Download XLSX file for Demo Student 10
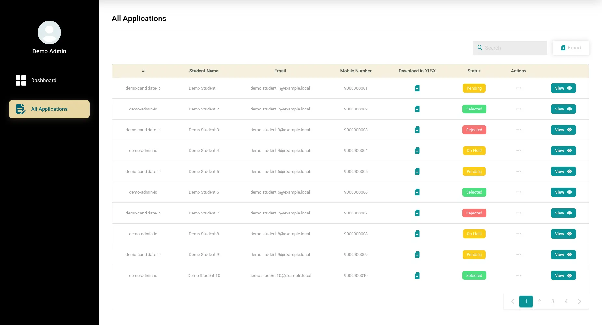602x325 pixels. [417, 276]
